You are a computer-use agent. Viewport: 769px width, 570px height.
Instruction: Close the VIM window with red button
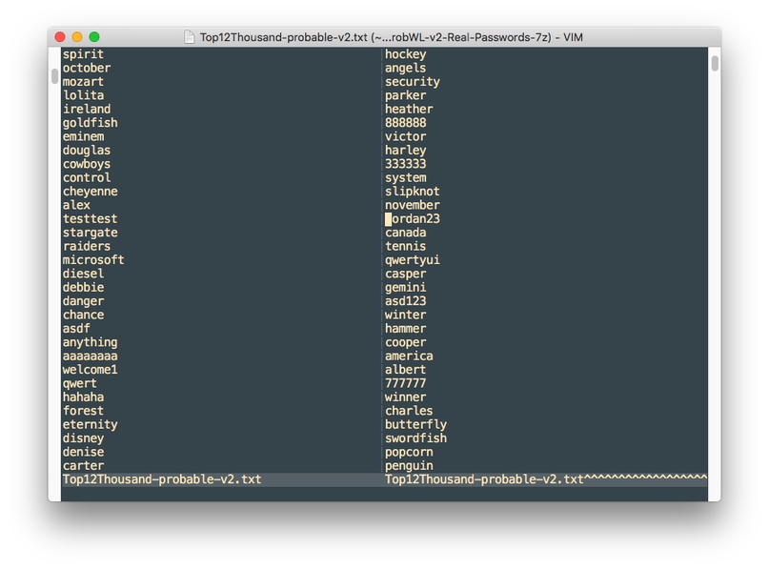point(60,37)
